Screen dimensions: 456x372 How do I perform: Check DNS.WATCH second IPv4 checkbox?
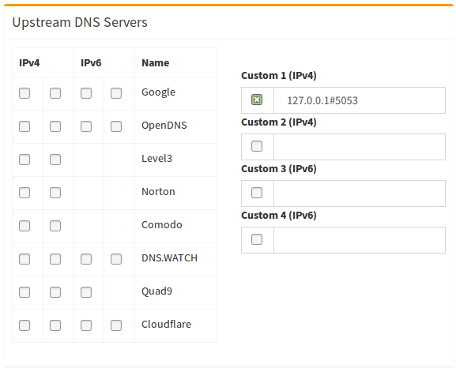point(55,259)
